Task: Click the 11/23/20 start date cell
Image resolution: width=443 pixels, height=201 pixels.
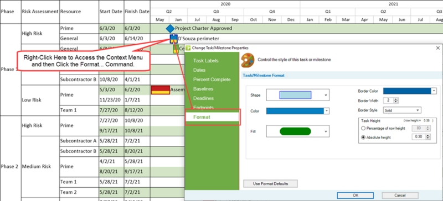Action: click(110, 100)
